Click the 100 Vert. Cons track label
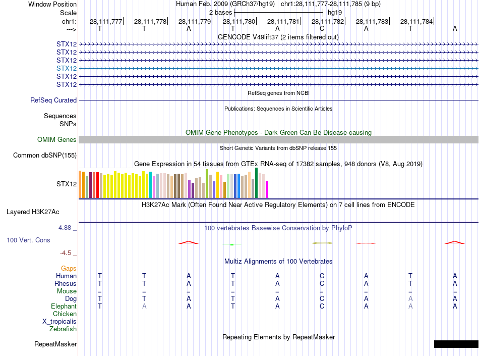The height and width of the screenshot is (356, 479). (x=28, y=240)
